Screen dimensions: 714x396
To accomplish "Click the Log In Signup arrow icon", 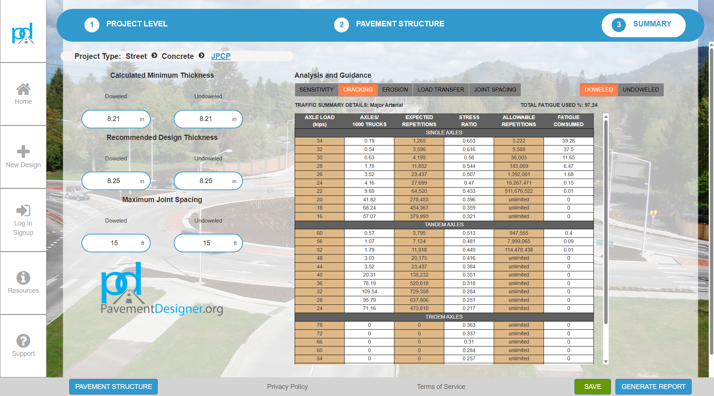I will coord(23,211).
